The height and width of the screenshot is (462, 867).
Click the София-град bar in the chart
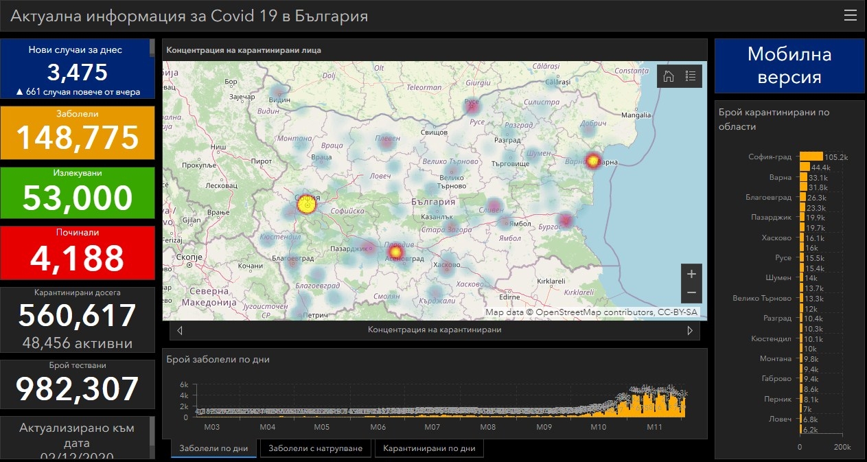pos(811,157)
